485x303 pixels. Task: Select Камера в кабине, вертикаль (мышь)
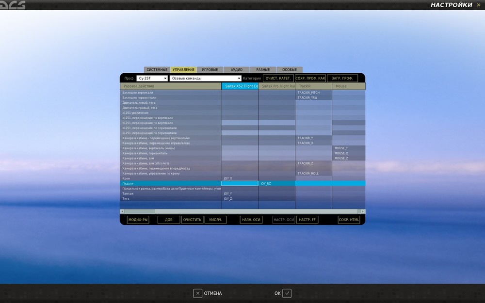(x=170, y=148)
